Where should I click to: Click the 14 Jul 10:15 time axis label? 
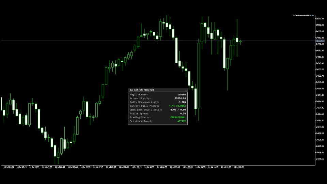(x=213, y=167)
